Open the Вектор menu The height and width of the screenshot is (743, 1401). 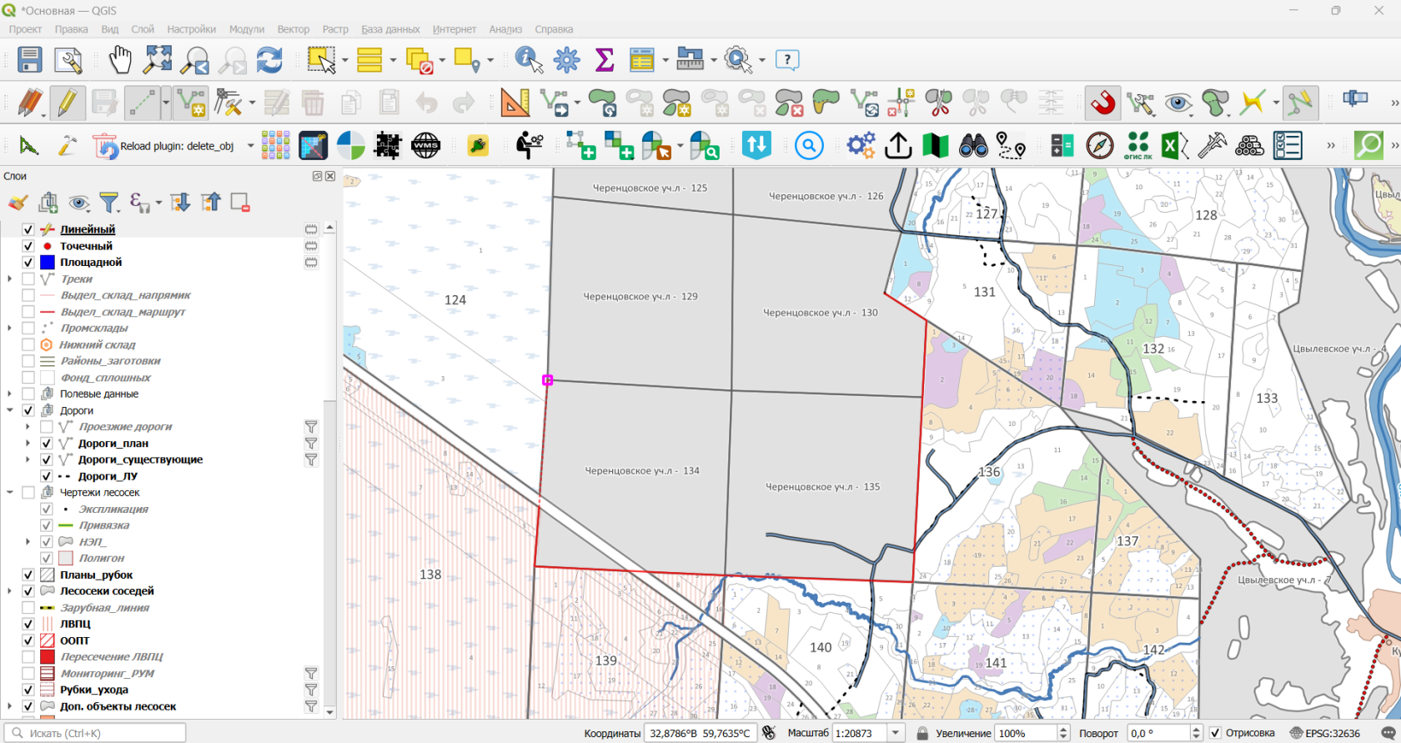click(x=293, y=29)
